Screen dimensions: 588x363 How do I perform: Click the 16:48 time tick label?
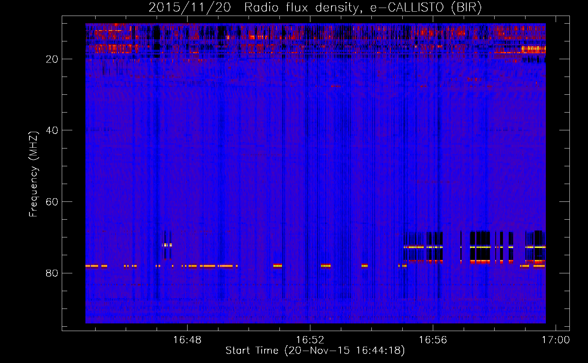point(188,340)
